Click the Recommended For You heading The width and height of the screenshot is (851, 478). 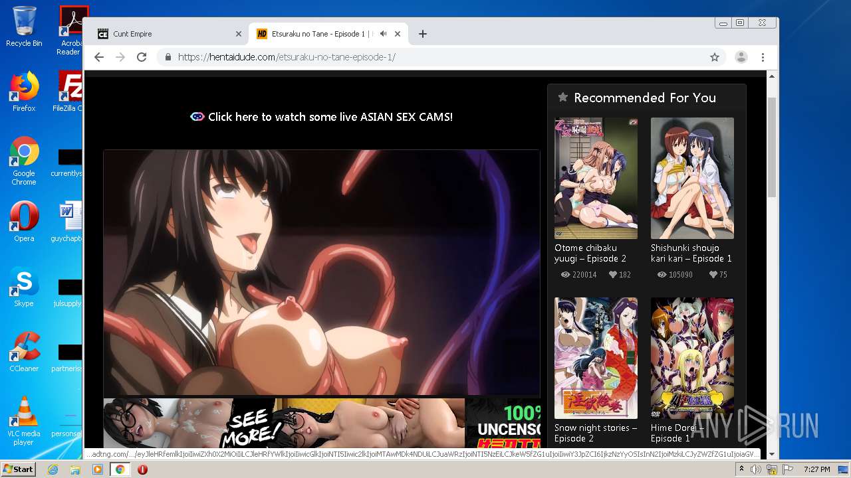(645, 98)
